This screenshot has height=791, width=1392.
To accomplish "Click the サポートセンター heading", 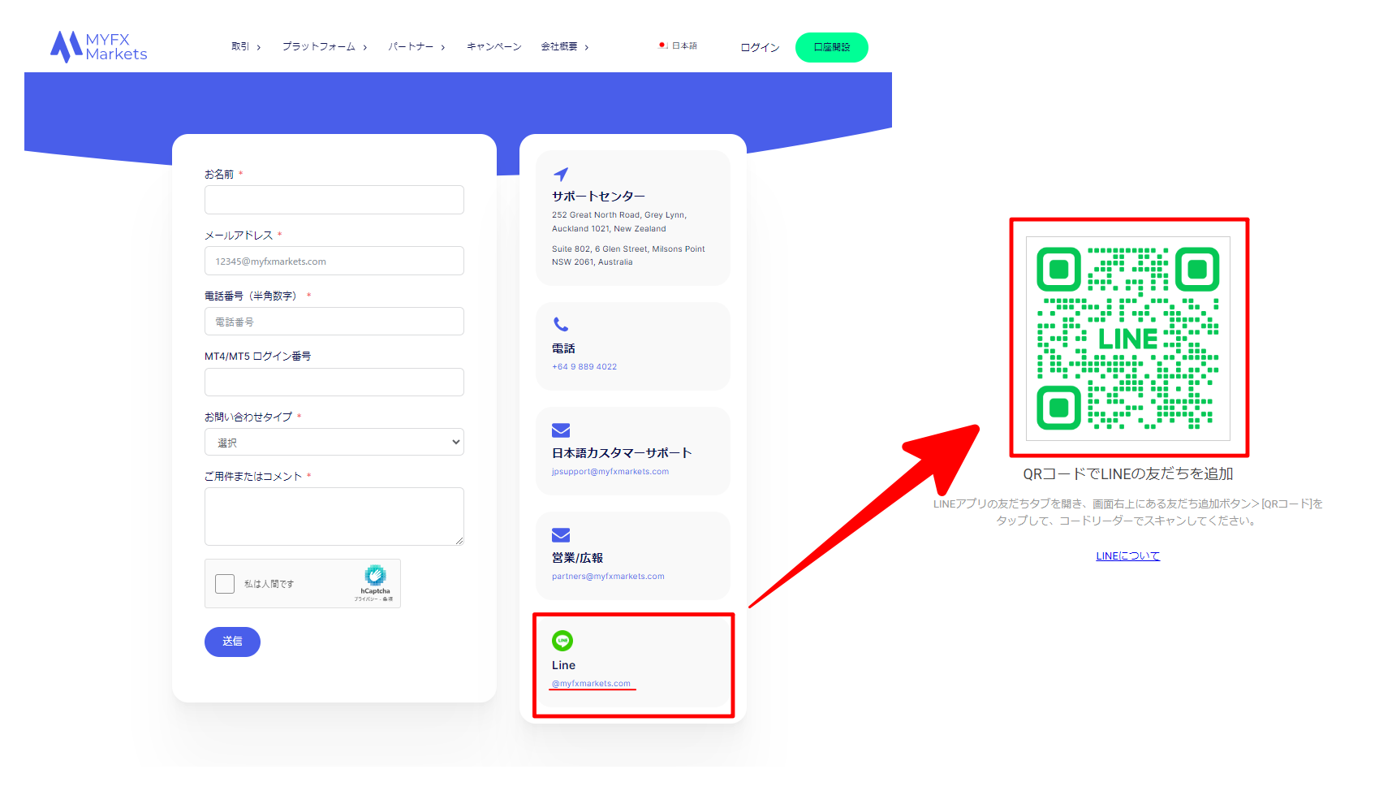I will pyautogui.click(x=598, y=197).
